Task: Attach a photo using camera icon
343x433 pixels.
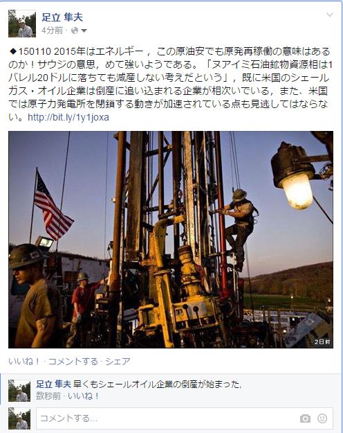Action: 305,418
